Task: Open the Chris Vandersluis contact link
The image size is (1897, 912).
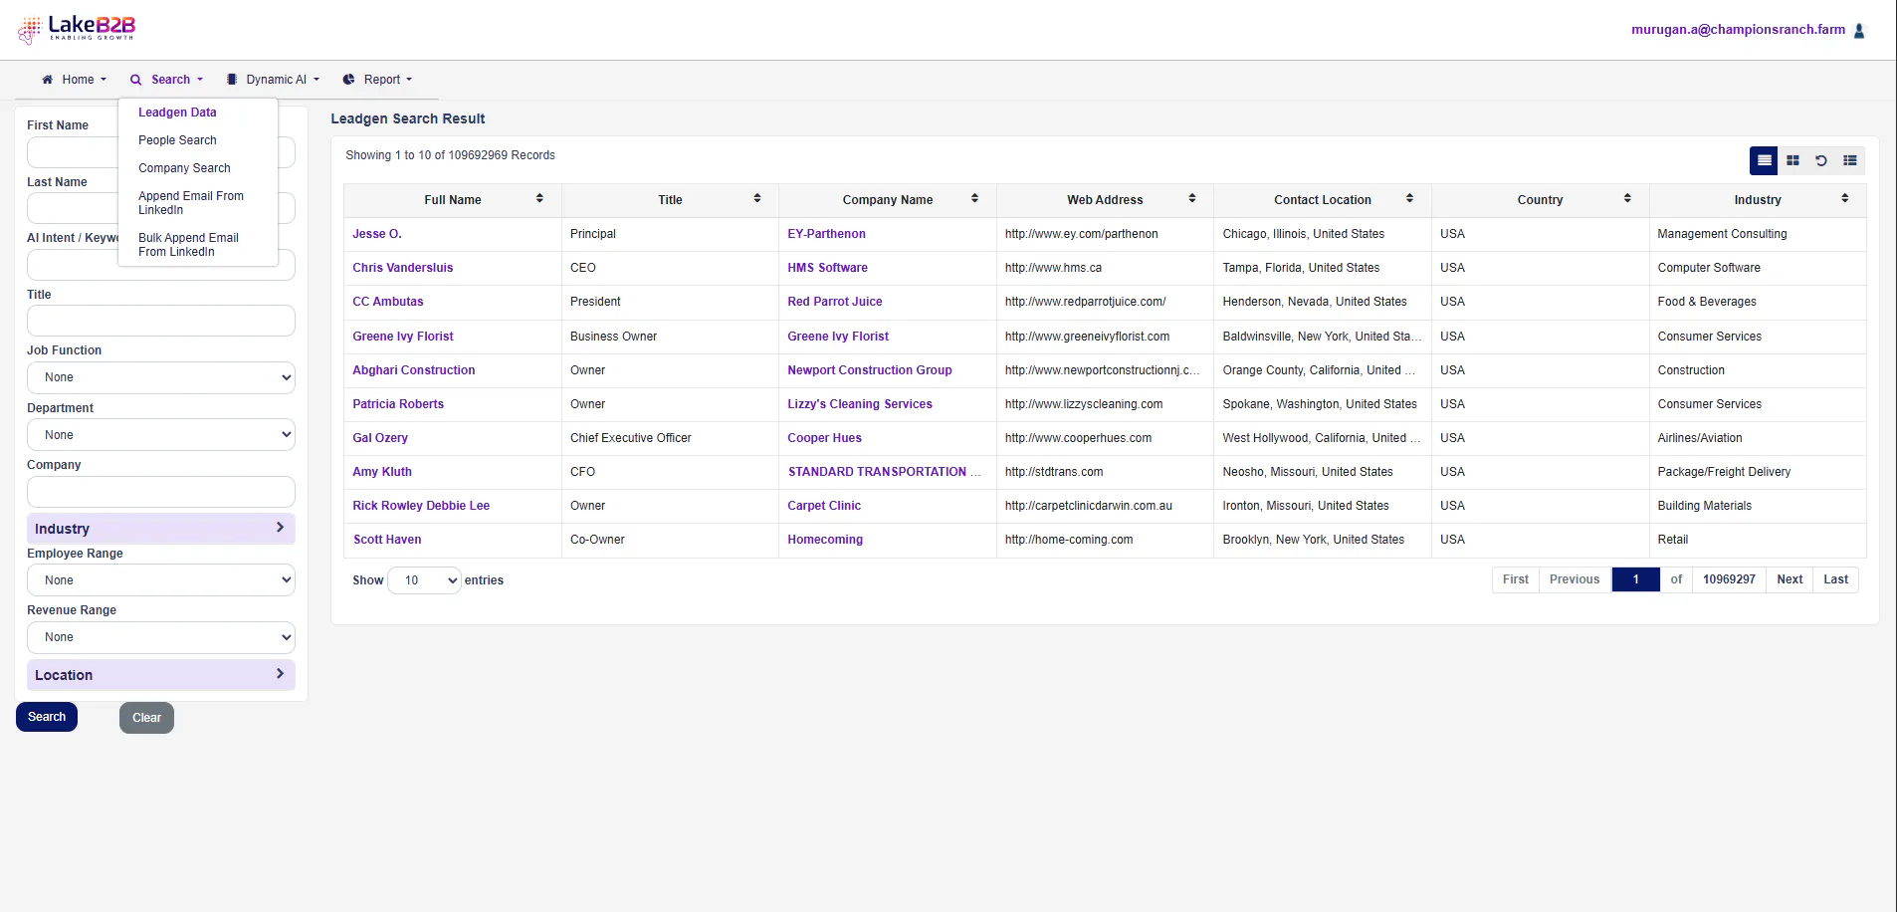Action: point(403,268)
